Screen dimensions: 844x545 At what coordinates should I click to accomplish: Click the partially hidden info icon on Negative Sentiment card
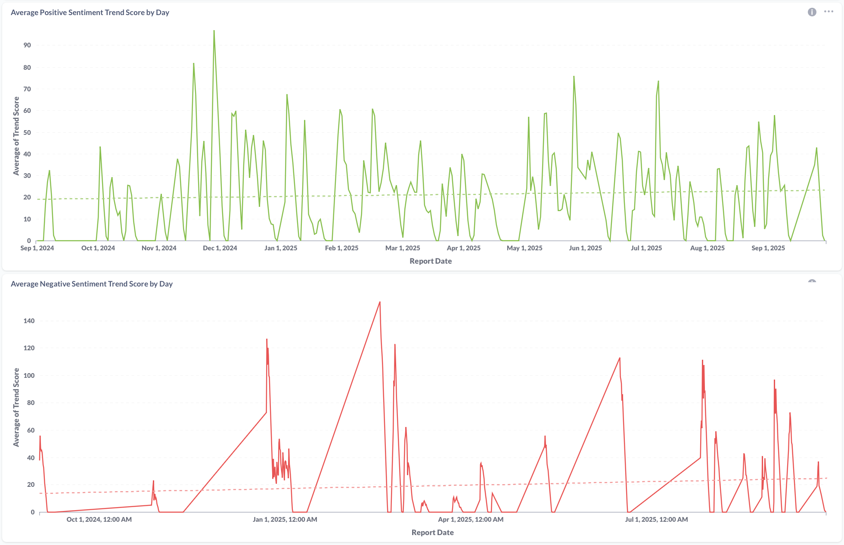[x=812, y=281]
